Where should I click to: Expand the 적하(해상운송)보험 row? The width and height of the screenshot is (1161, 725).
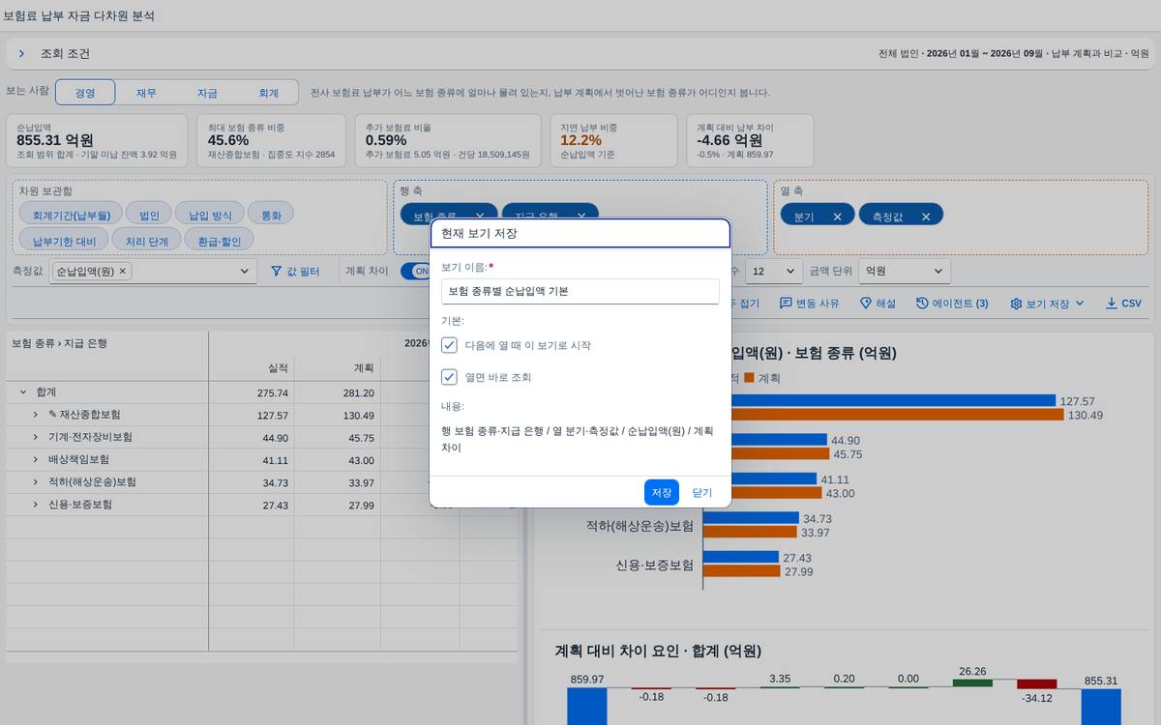pyautogui.click(x=36, y=481)
